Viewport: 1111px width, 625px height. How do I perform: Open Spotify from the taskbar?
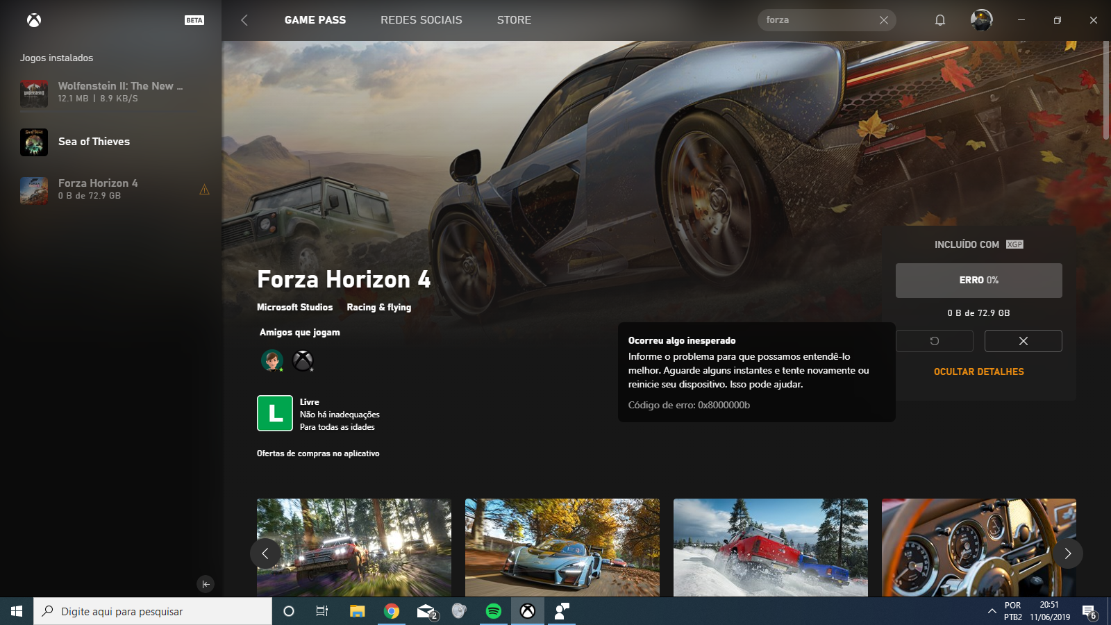[x=494, y=611]
